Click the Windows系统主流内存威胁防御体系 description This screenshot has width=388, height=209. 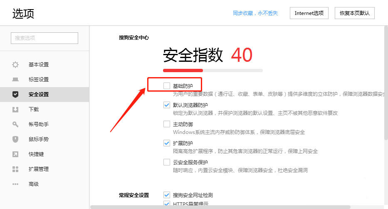(239, 132)
